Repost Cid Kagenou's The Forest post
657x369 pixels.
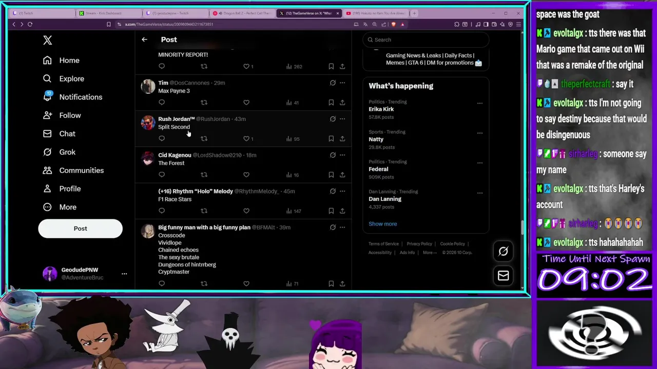(204, 175)
